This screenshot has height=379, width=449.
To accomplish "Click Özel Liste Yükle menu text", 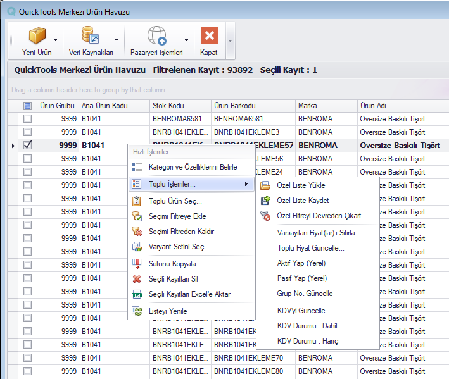I will [x=301, y=185].
